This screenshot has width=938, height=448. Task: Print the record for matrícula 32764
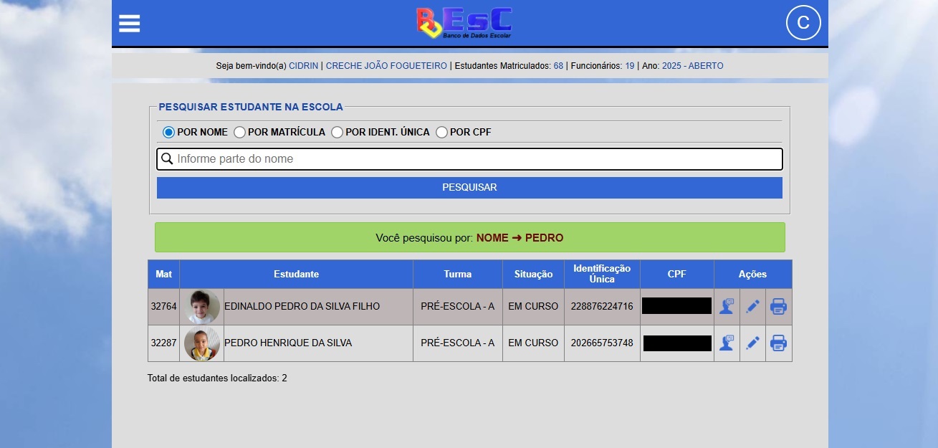tap(778, 307)
